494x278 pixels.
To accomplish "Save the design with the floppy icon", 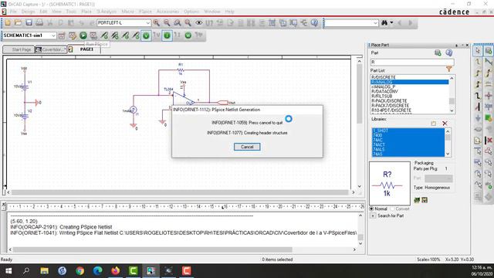I will 29,22.
